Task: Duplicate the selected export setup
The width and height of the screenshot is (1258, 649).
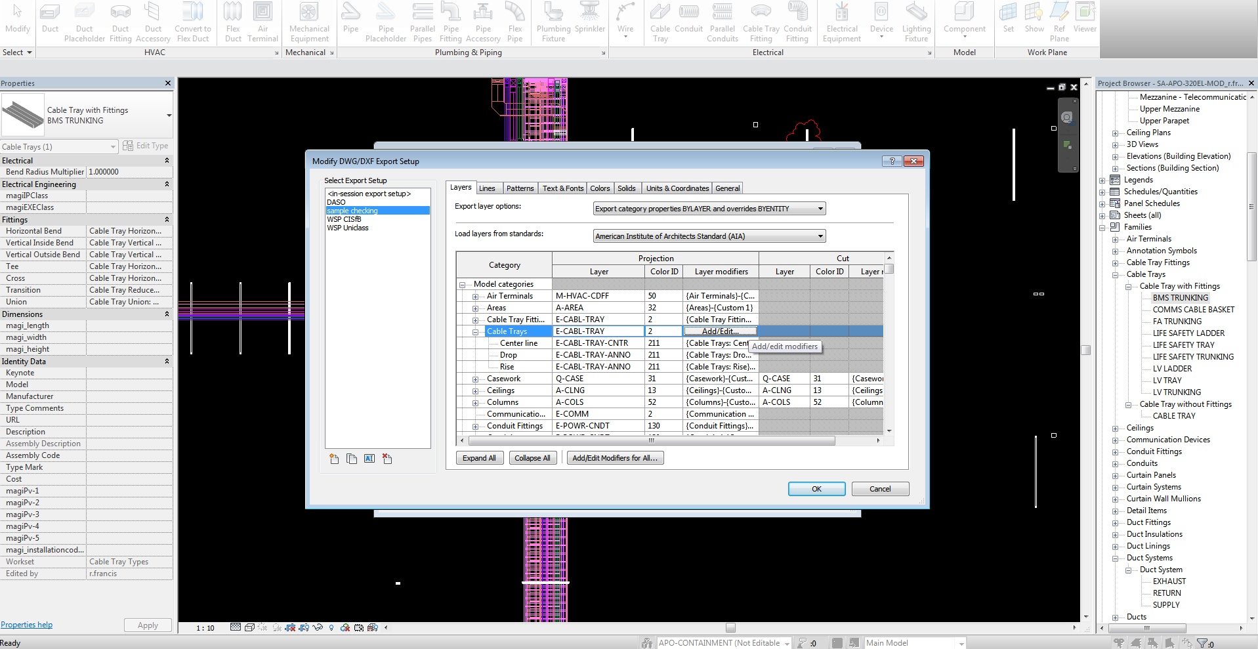Action: pyautogui.click(x=352, y=459)
